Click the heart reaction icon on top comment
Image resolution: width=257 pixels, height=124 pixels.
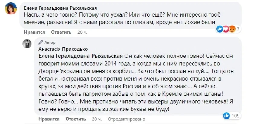(x=226, y=29)
